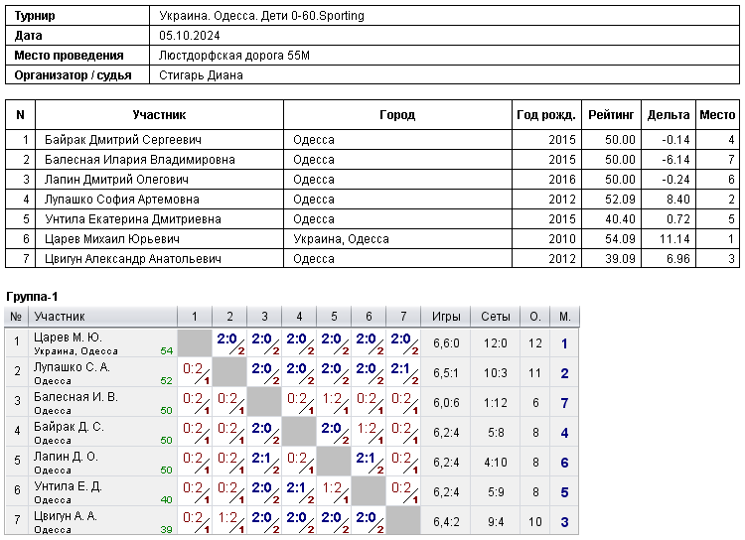Click delta value 11.14
This screenshot has height=540, width=745.
coord(674,239)
